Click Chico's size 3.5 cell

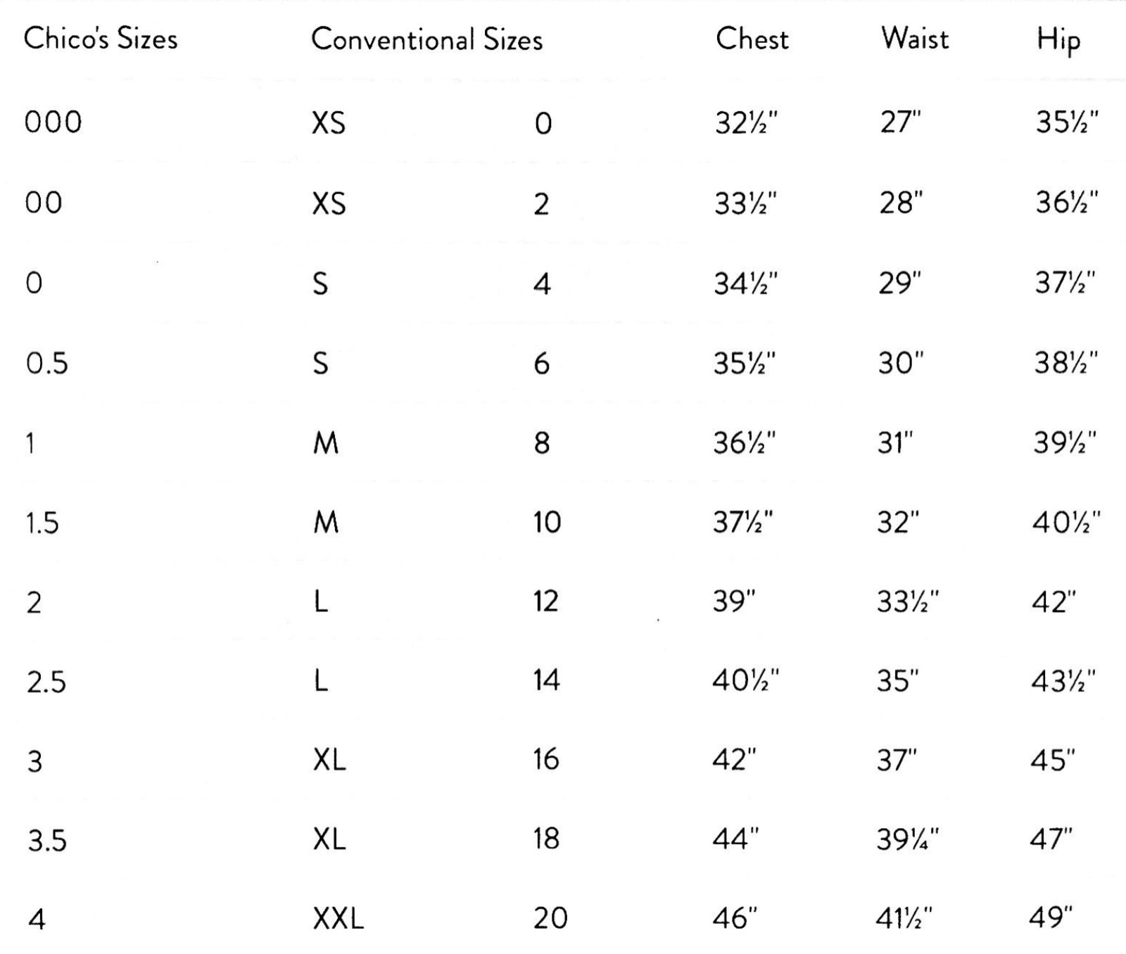tap(47, 841)
